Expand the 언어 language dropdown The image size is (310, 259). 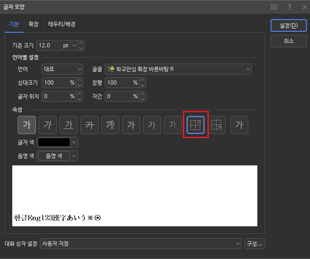coord(63,69)
